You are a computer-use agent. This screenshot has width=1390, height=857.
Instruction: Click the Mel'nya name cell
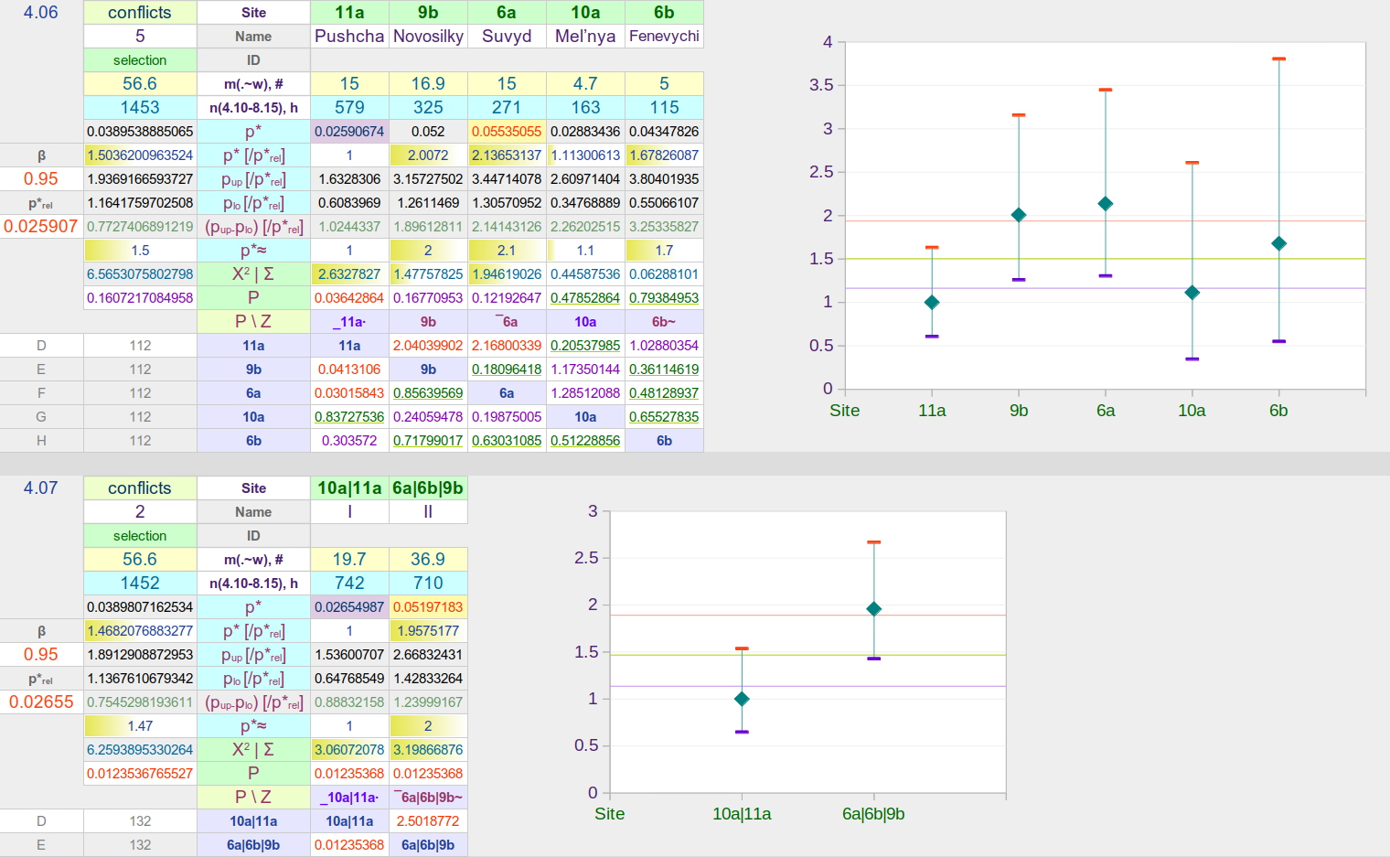(x=585, y=37)
